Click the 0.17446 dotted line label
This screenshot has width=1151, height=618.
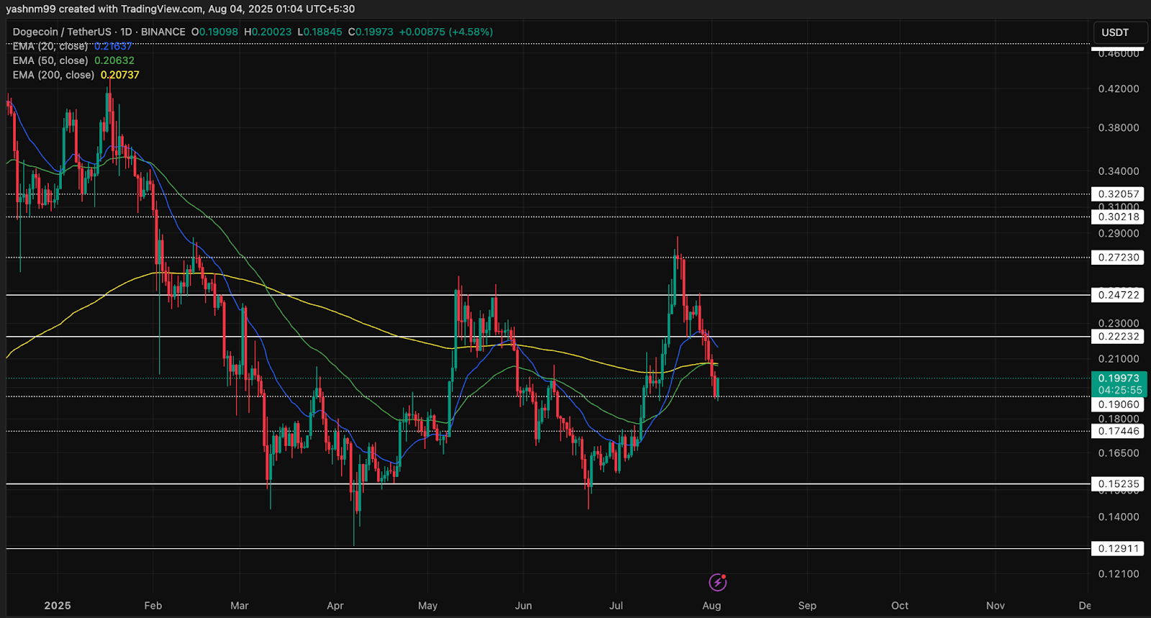(x=1118, y=431)
